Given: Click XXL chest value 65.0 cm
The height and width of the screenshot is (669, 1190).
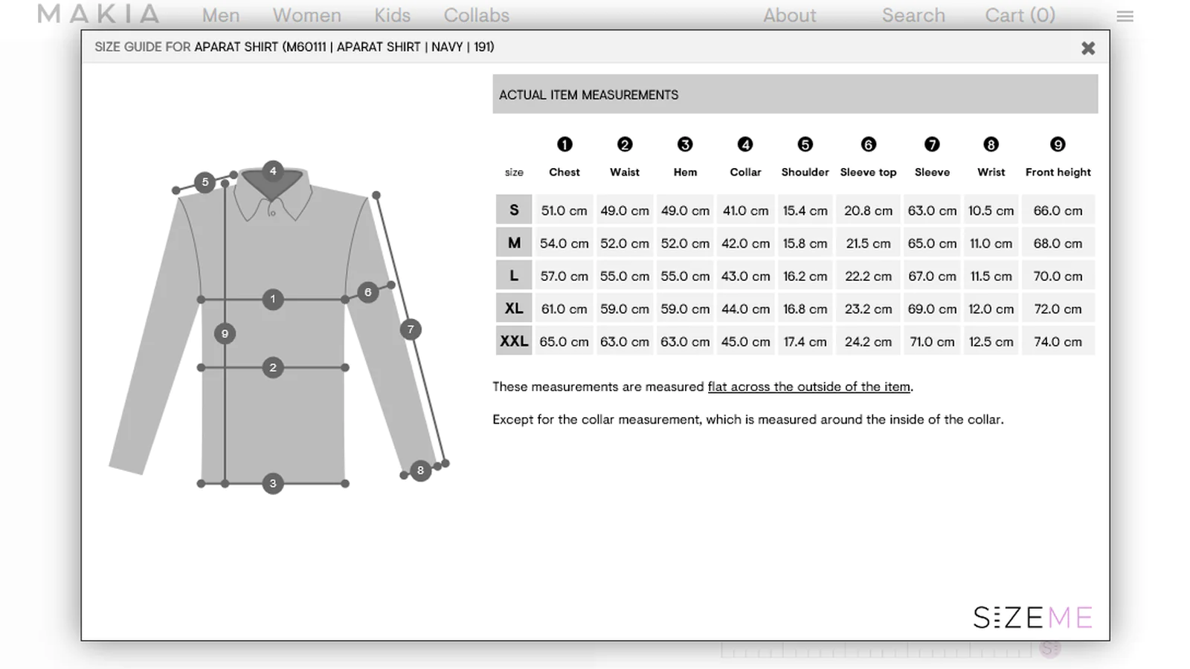Looking at the screenshot, I should [564, 341].
